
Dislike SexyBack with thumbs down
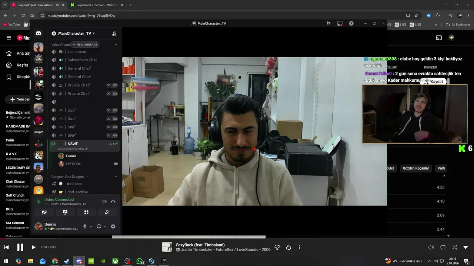[x=277, y=247]
